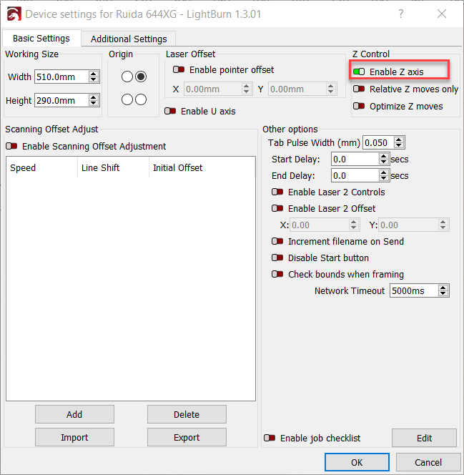Screen dimensions: 464x475
Task: Click the Initial Offset column header
Action: click(202, 168)
